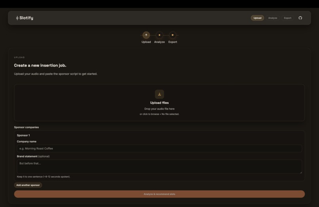Click the audio file drop zone
This screenshot has height=207, width=319.
159,103
